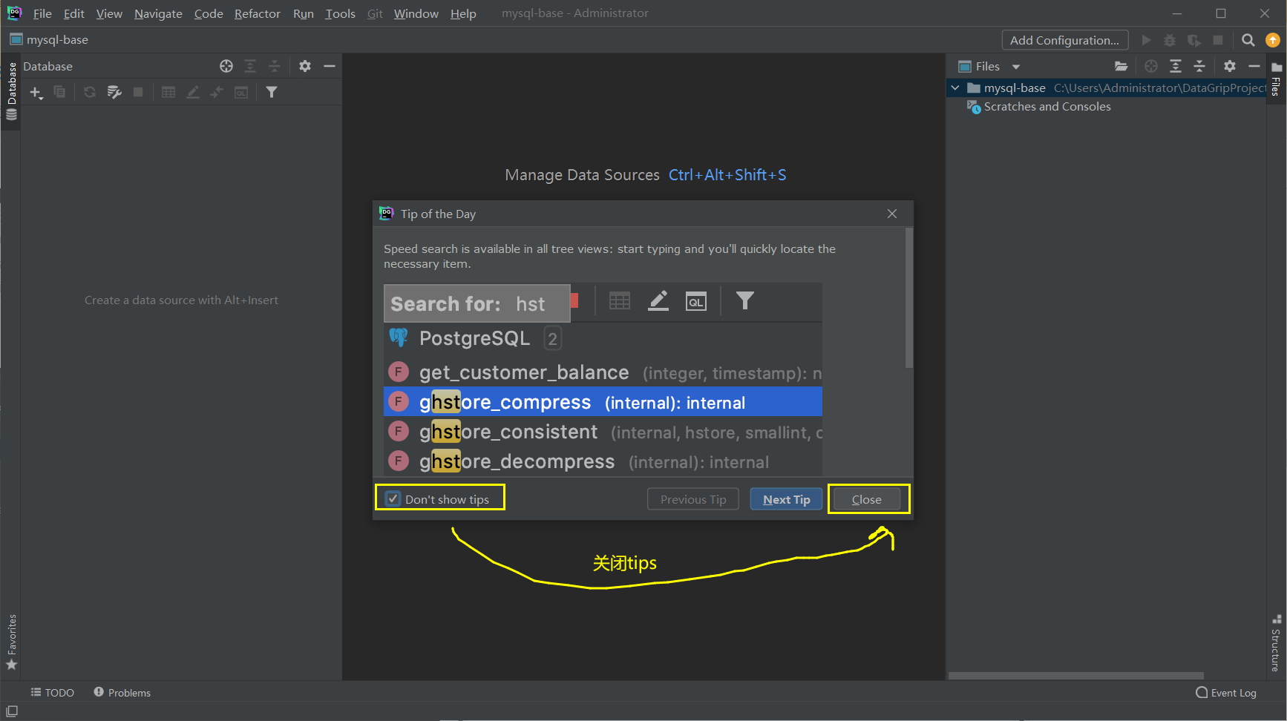Click the debug bug icon in main toolbar
1287x721 pixels.
pos(1170,40)
